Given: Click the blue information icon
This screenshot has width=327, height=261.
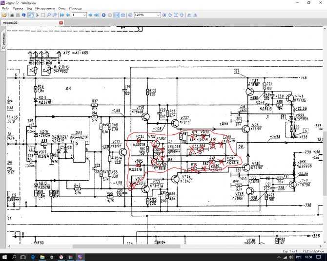Looking at the screenshot, I should click(x=24, y=15).
